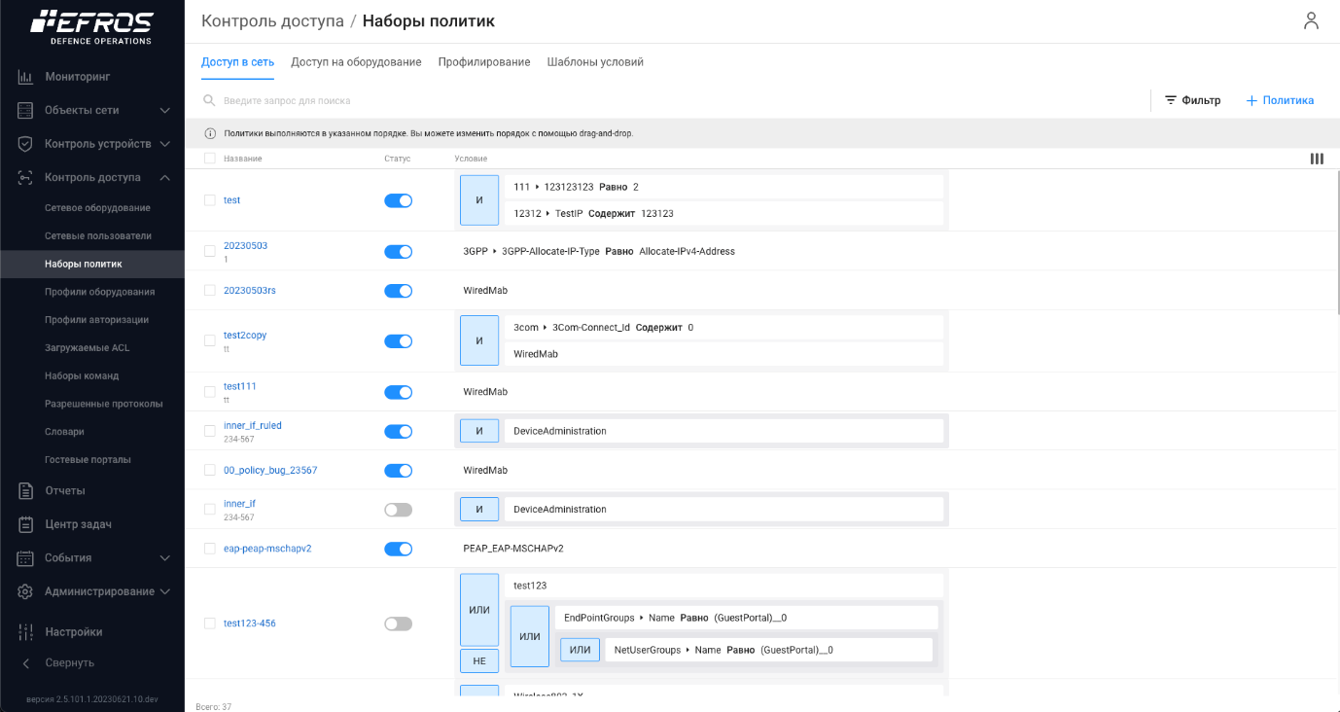1340x712 pixels.
Task: Expand the Объекты сети menu chevron
Action: (x=165, y=111)
